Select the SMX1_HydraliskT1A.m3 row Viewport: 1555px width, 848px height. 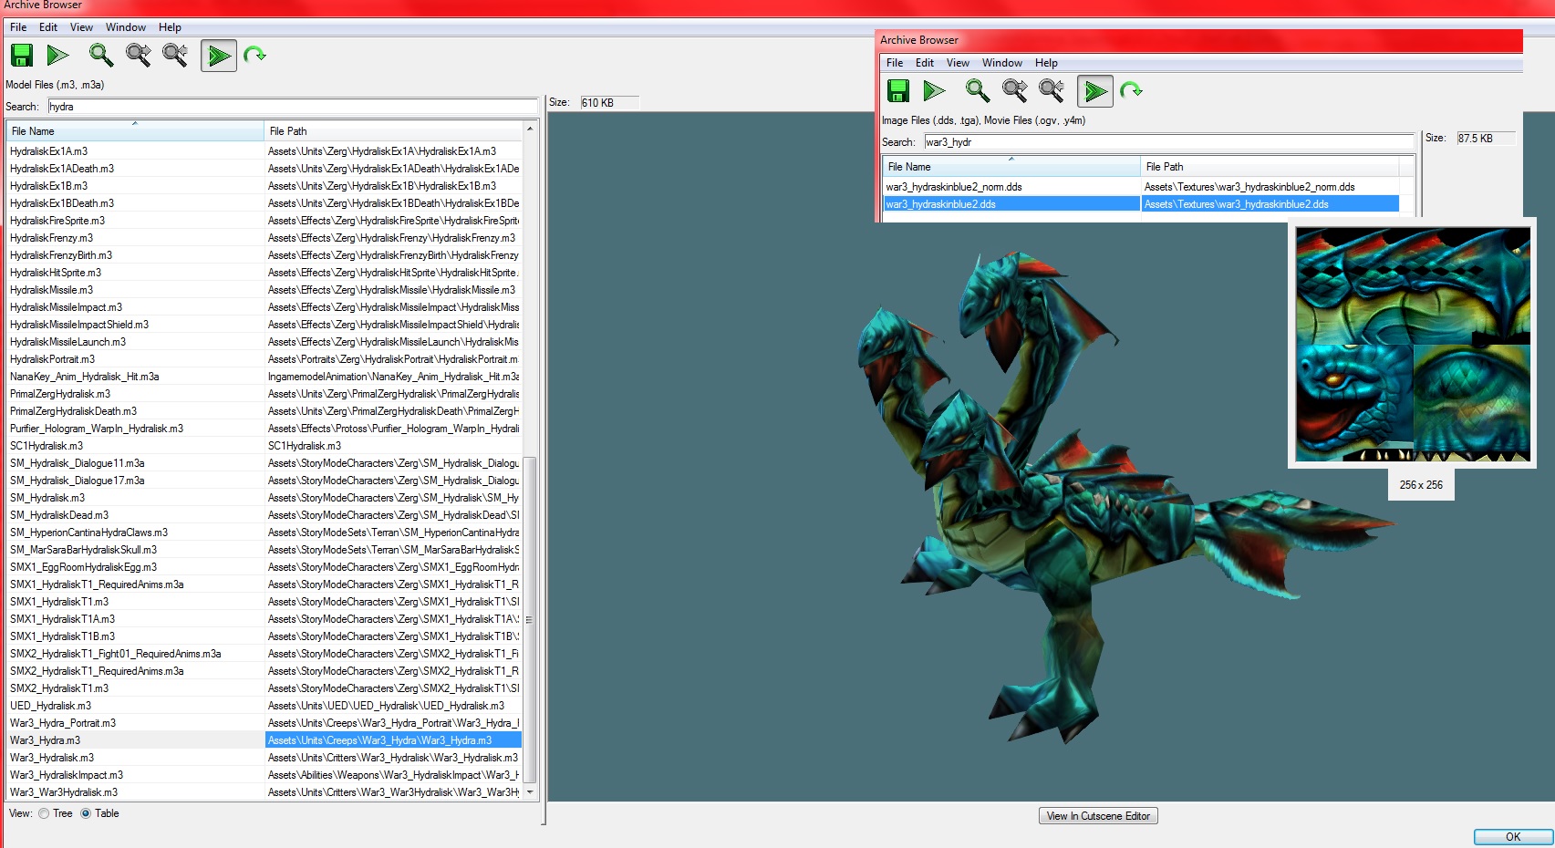tap(264, 619)
